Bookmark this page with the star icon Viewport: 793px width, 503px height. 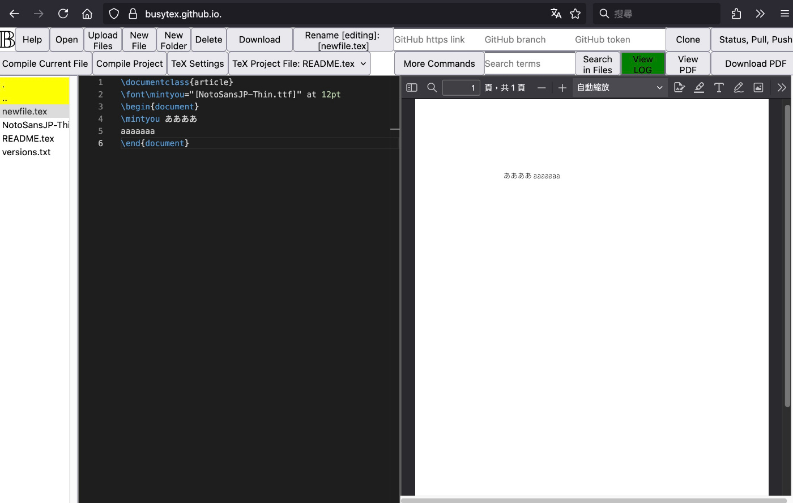pos(575,14)
